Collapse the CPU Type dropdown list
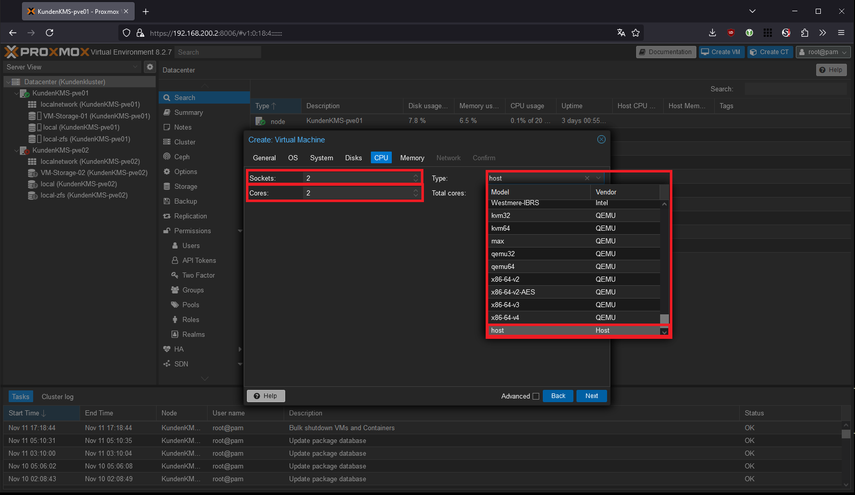This screenshot has height=495, width=855. [598, 178]
